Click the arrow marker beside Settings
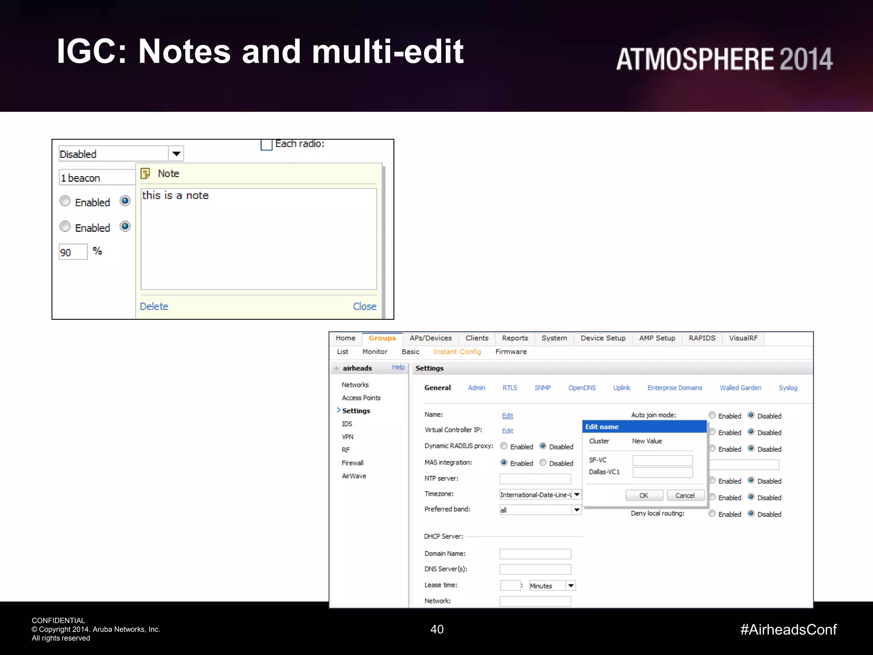Screen dimensions: 873x655 tap(338, 410)
